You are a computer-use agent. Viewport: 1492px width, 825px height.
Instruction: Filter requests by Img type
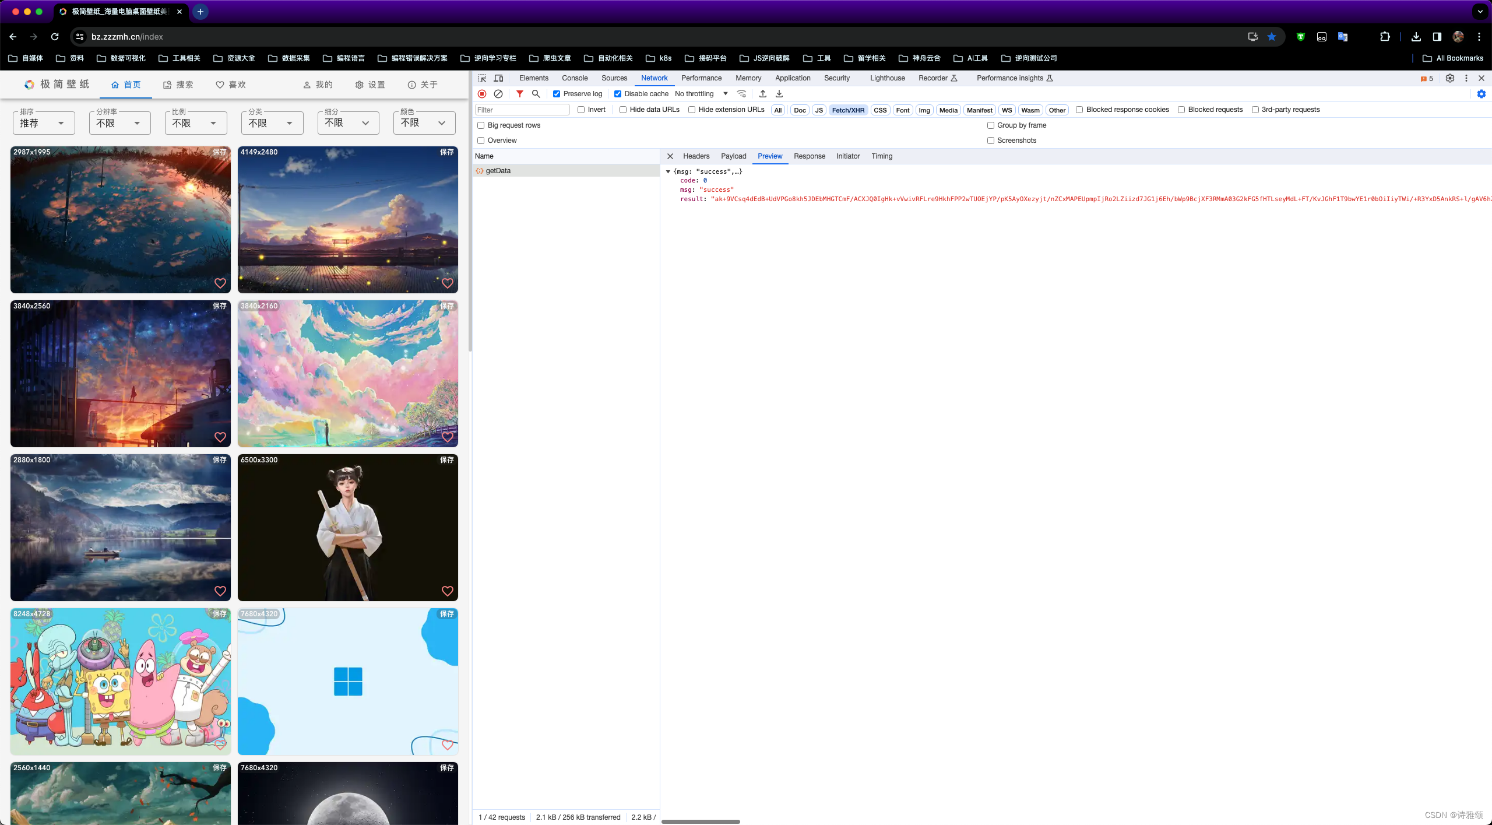(x=924, y=110)
